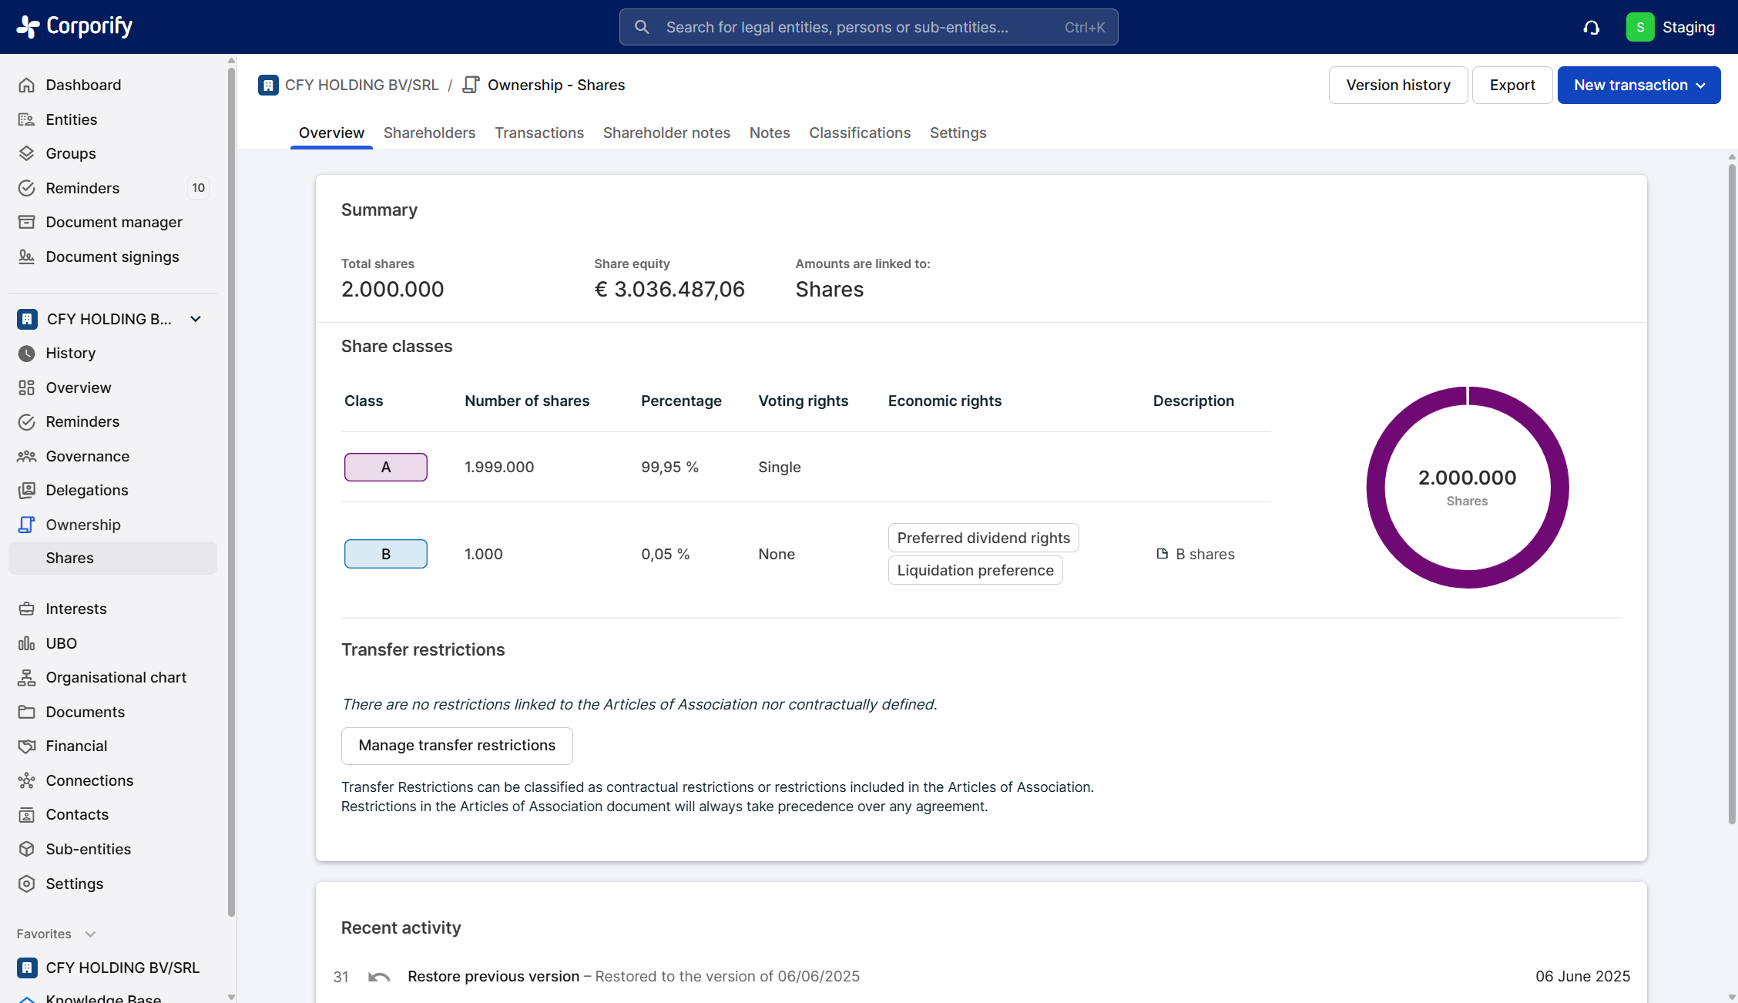Image resolution: width=1738 pixels, height=1003 pixels.
Task: Collapse the Favorites section chevron
Action: coord(90,934)
